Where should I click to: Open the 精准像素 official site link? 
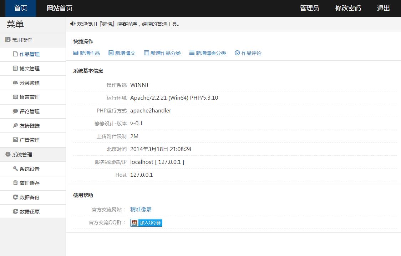click(141, 210)
